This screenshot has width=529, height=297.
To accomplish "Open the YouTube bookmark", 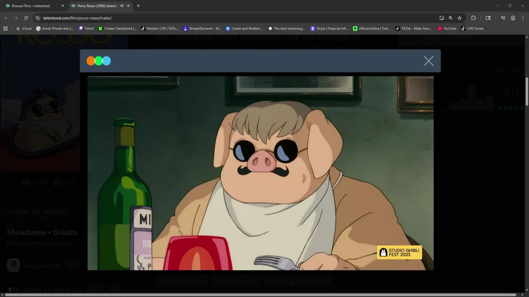I will 447,28.
